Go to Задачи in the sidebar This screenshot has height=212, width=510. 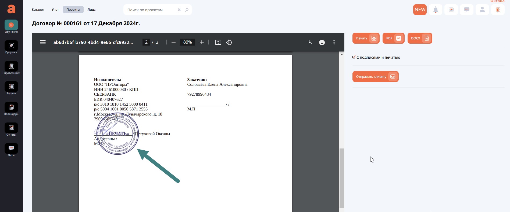pos(11,87)
